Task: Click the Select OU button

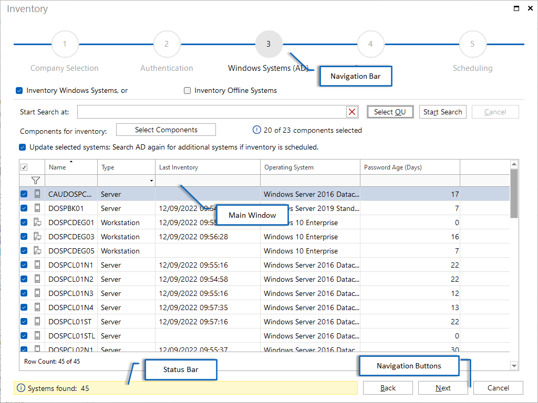Action: (390, 112)
